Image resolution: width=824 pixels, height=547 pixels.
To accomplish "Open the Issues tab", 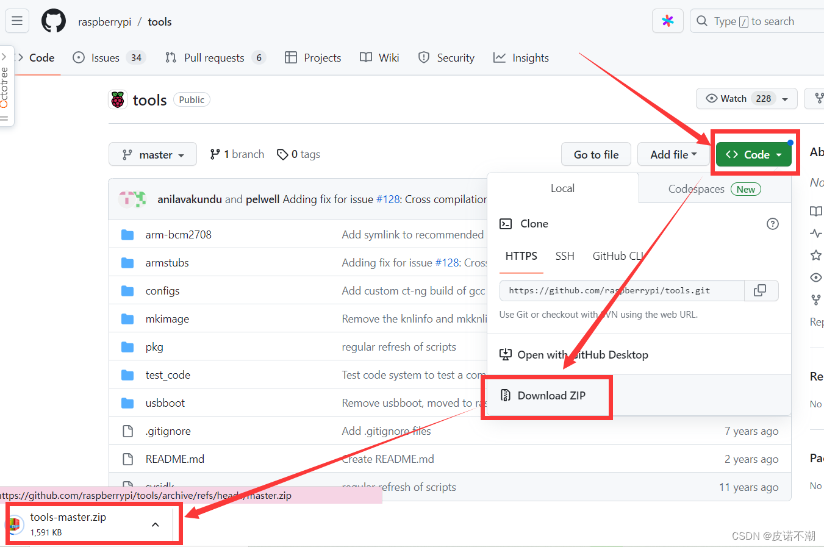I will click(x=109, y=58).
